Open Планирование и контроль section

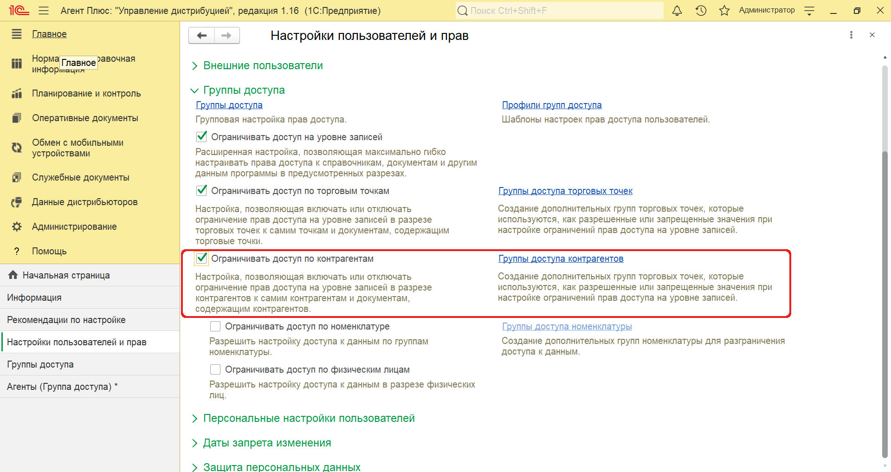[86, 93]
